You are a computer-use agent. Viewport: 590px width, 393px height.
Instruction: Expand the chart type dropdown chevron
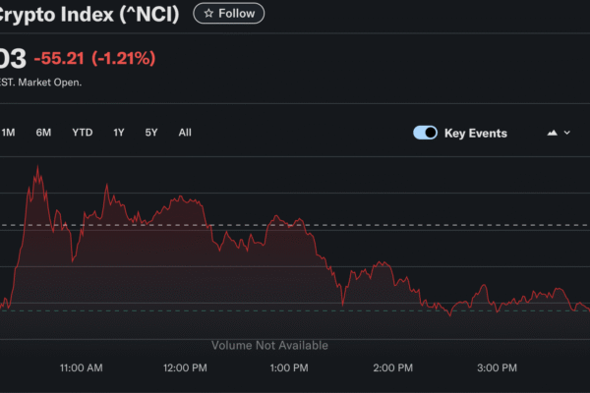tap(567, 133)
